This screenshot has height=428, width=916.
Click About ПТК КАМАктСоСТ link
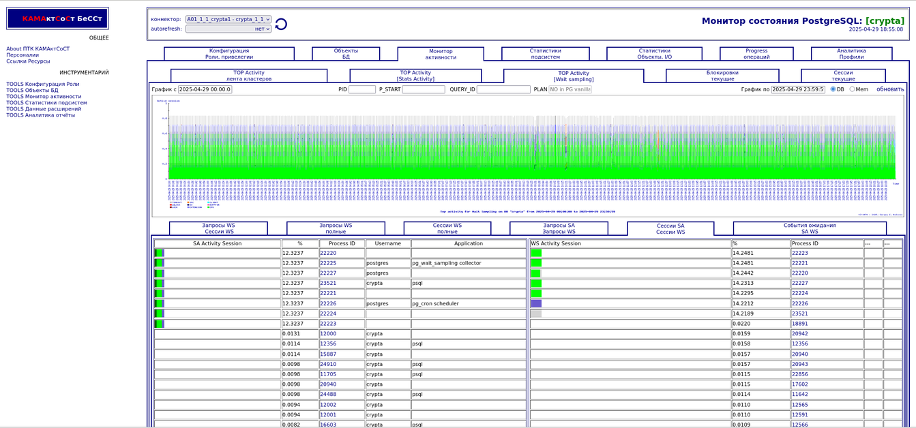coord(38,49)
